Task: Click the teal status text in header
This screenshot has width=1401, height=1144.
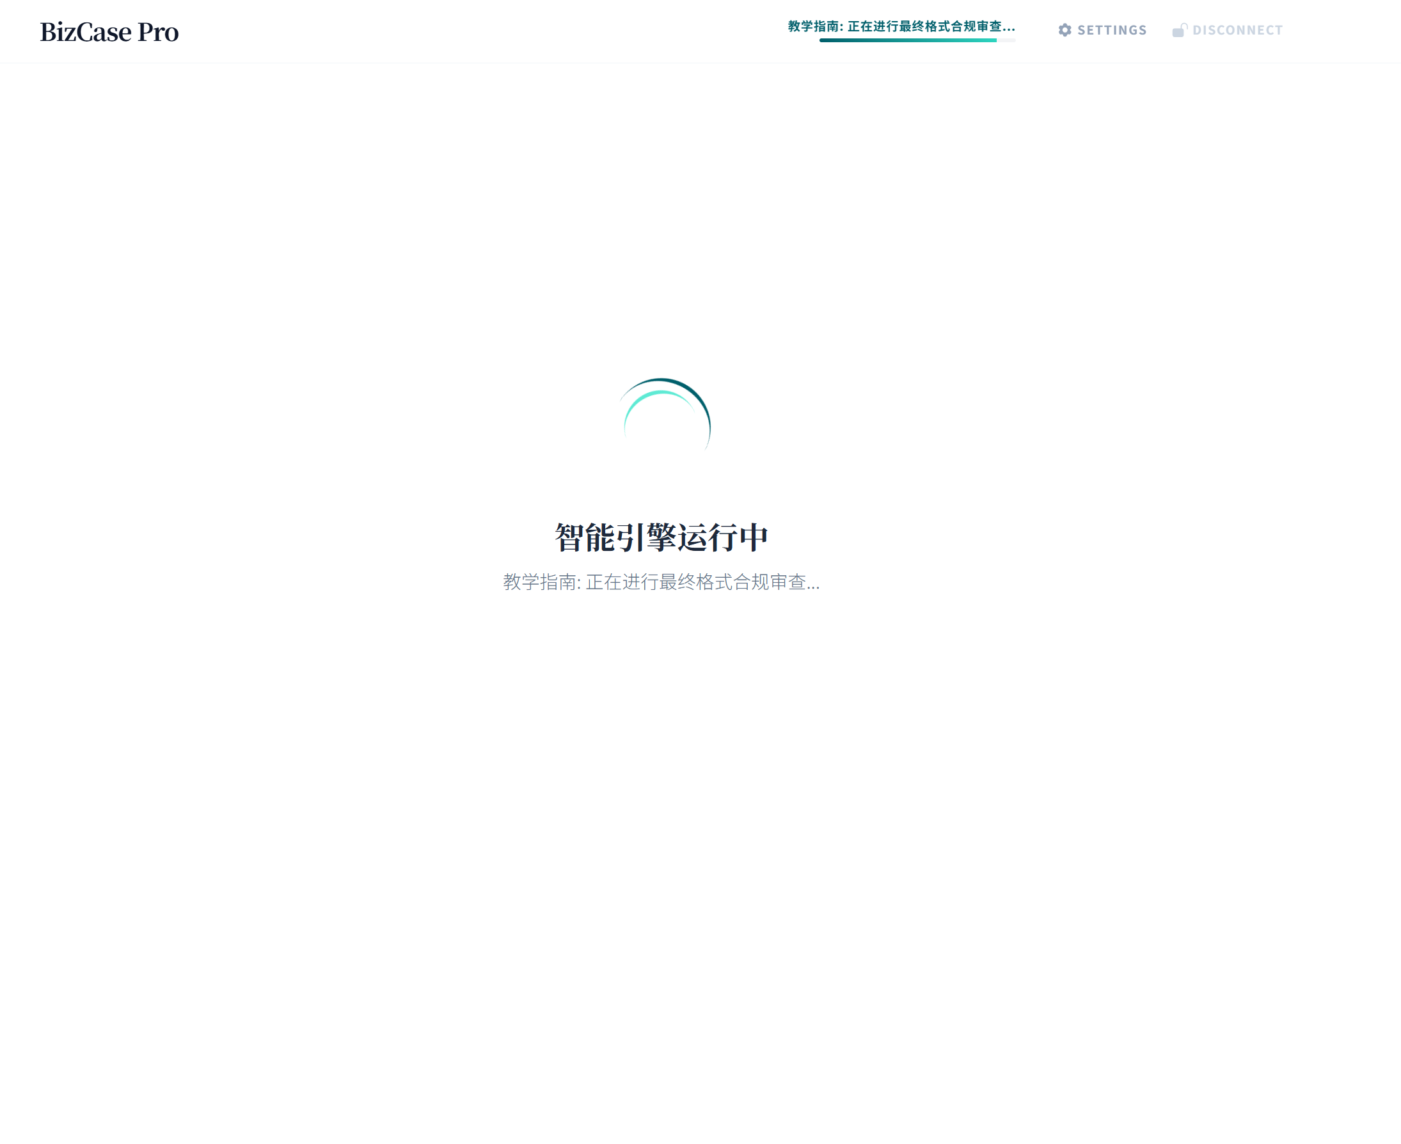Action: (x=901, y=26)
